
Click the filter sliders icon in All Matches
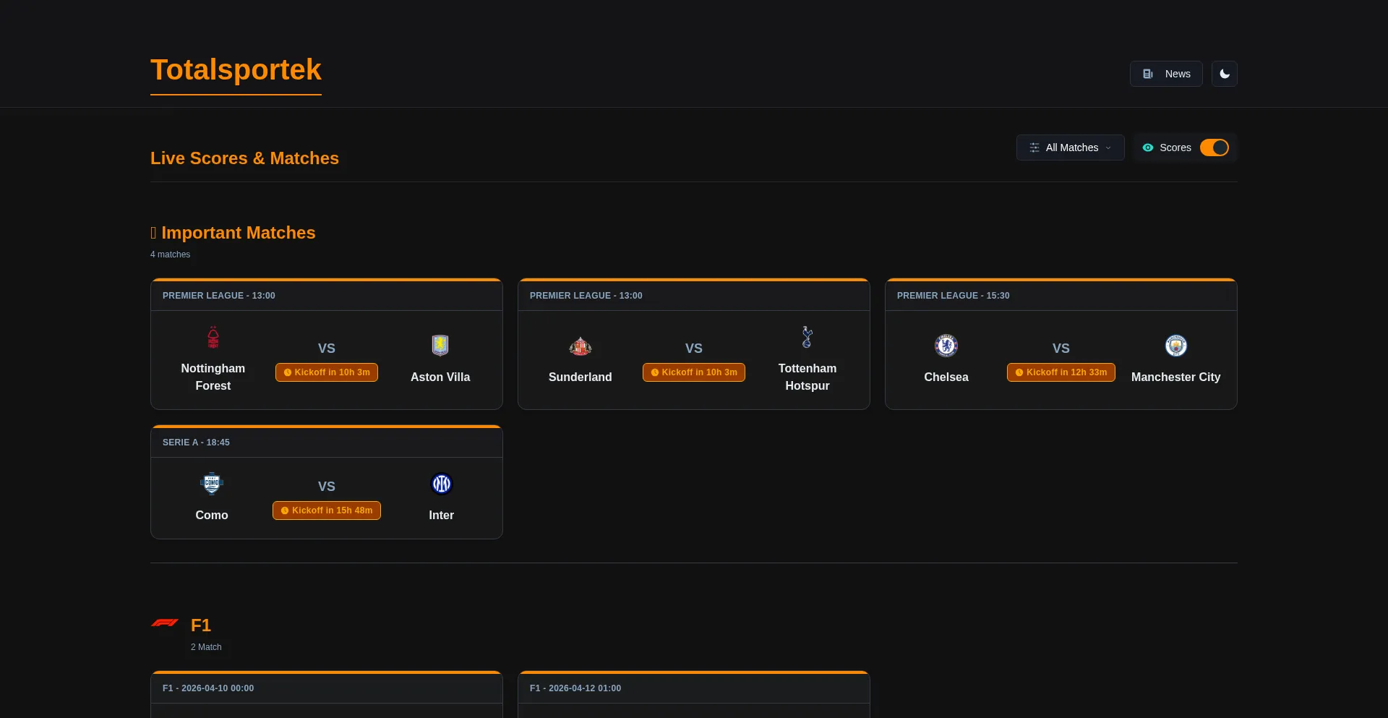1034,148
